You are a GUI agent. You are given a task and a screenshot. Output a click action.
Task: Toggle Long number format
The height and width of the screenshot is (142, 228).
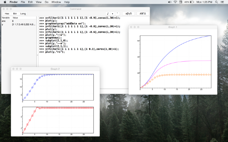tap(23, 14)
